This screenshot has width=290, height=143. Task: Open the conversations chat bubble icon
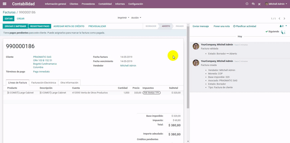[x=253, y=4]
